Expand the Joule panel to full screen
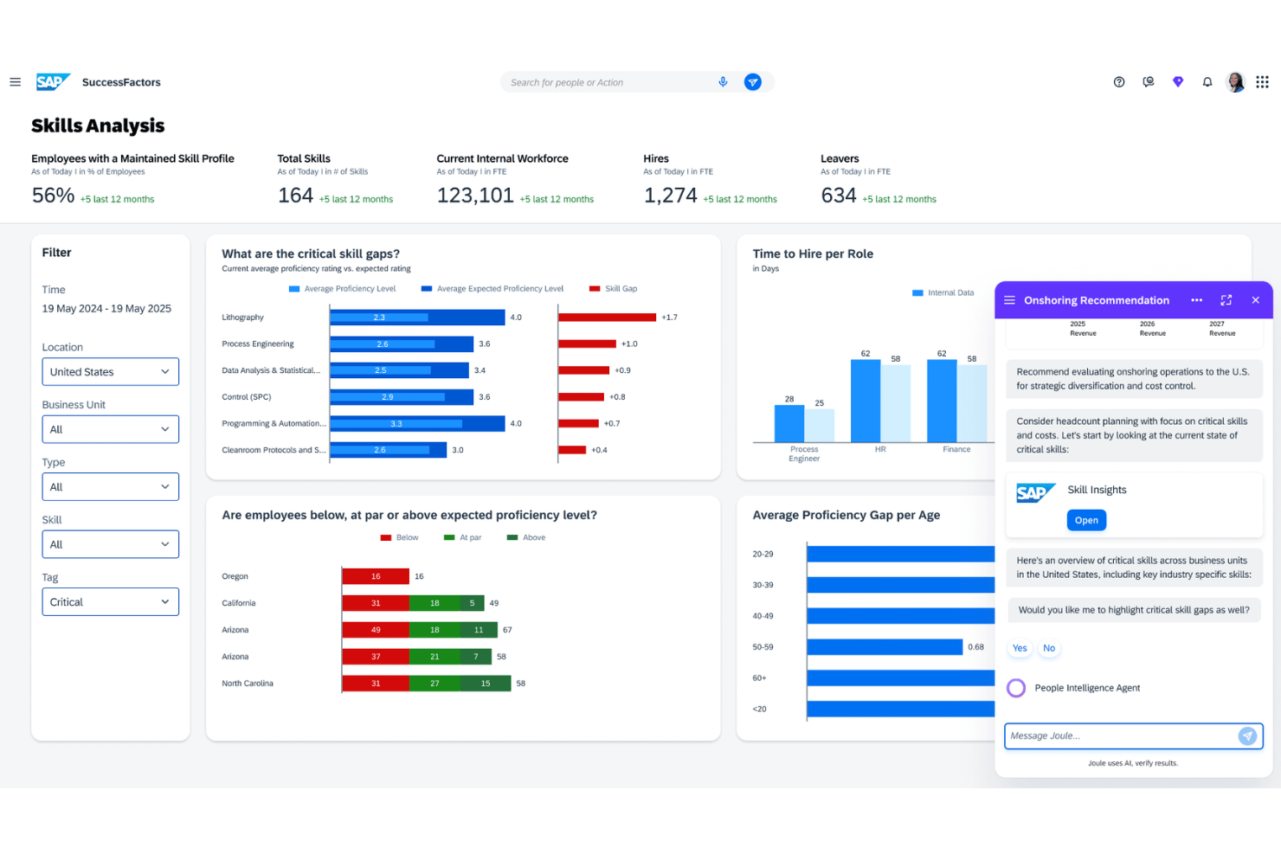This screenshot has height=854, width=1281. tap(1226, 300)
